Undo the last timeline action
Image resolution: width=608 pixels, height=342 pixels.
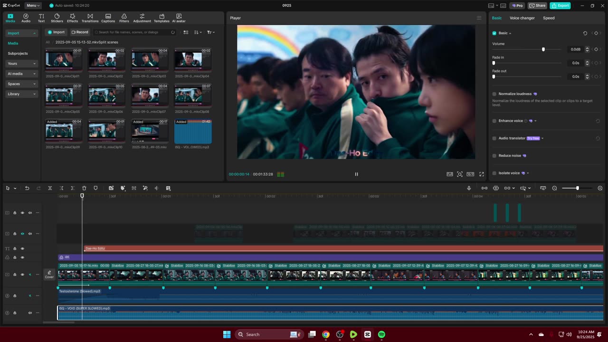[27, 188]
